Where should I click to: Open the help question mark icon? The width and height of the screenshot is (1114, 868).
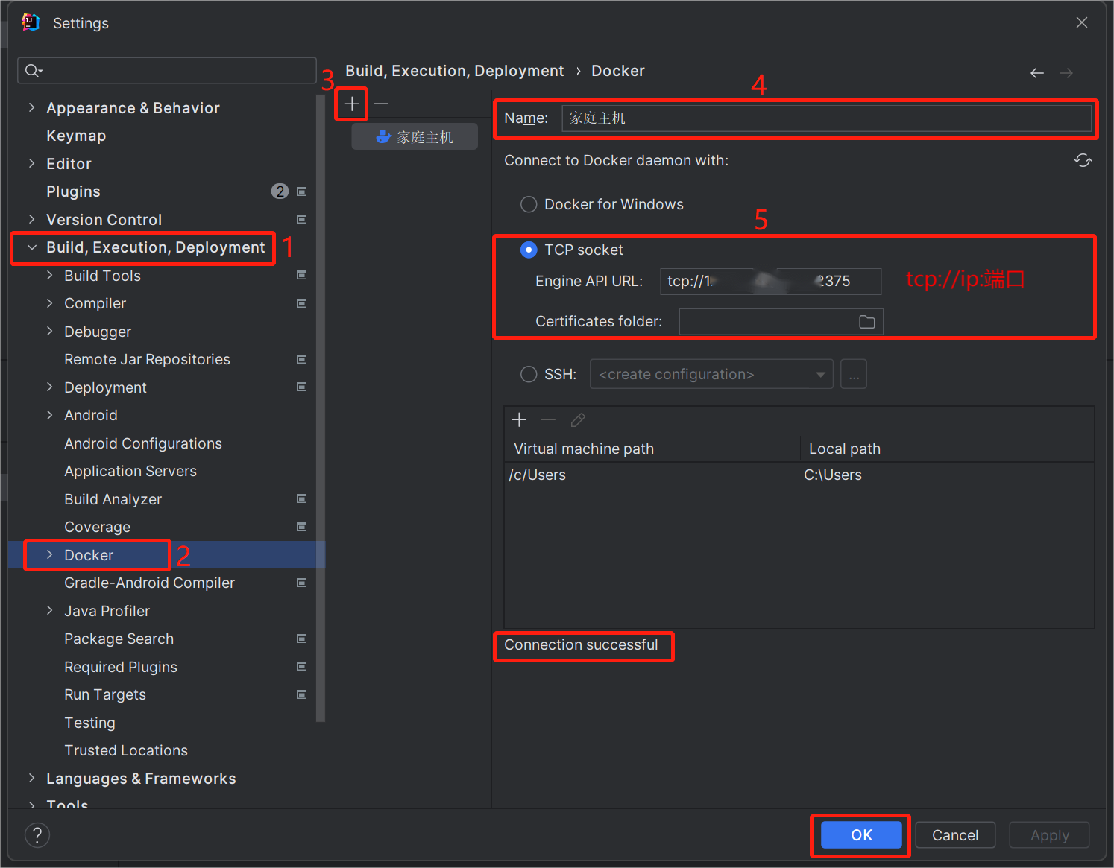coord(37,835)
